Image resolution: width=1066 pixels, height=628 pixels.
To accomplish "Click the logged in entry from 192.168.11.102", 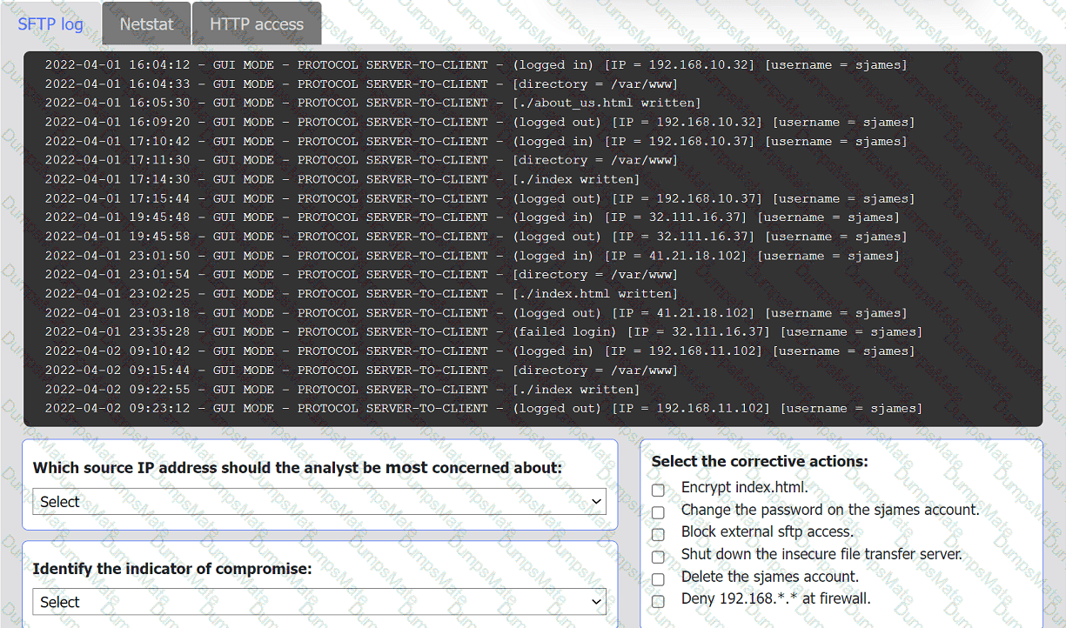I will pos(479,351).
